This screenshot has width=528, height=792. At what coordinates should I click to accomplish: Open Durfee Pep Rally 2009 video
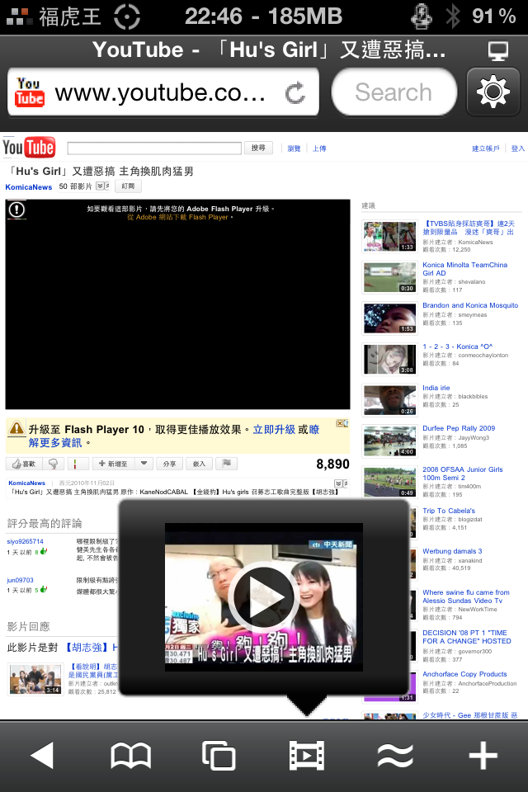(459, 428)
